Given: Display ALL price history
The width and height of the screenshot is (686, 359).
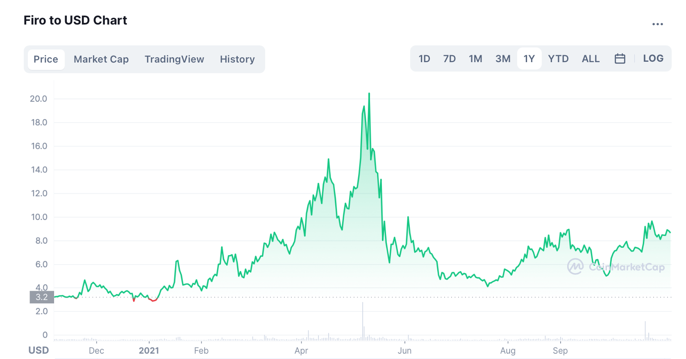Looking at the screenshot, I should [x=591, y=59].
